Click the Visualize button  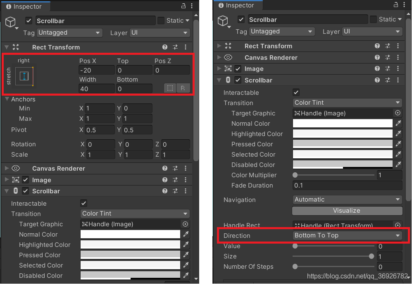tap(347, 211)
